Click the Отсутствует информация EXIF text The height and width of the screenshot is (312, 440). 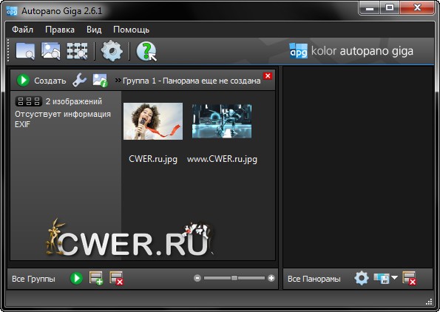(63, 119)
